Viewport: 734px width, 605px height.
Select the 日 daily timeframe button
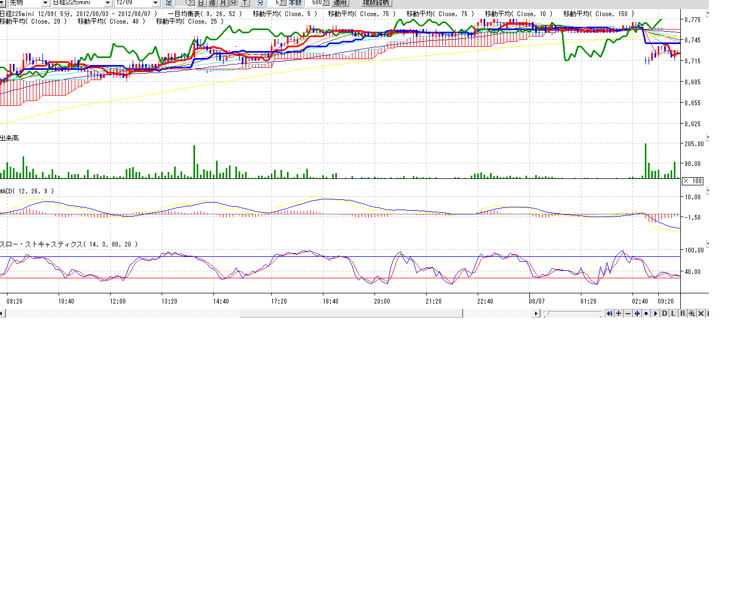(201, 3)
